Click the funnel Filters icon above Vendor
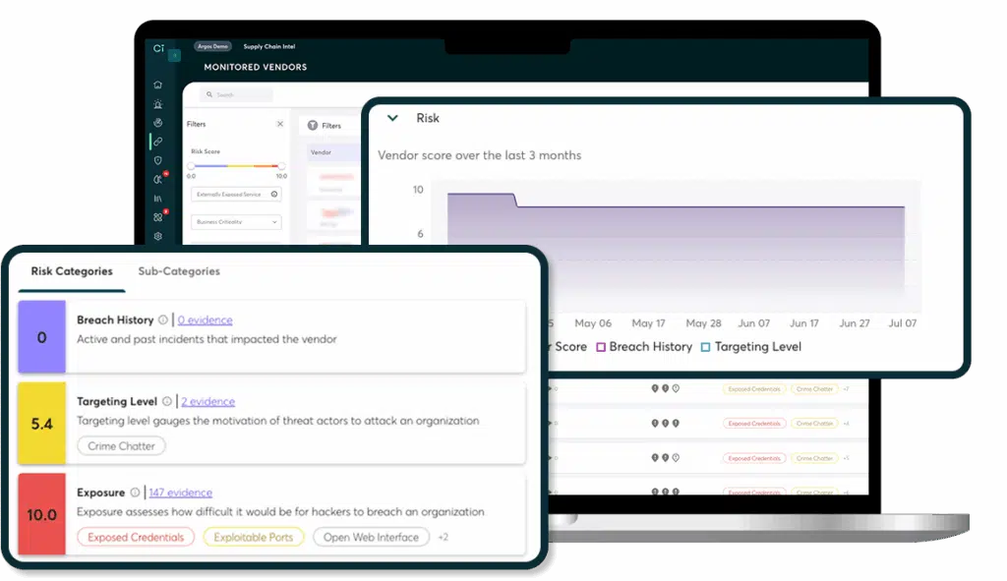This screenshot has height=581, width=1007. click(x=313, y=126)
